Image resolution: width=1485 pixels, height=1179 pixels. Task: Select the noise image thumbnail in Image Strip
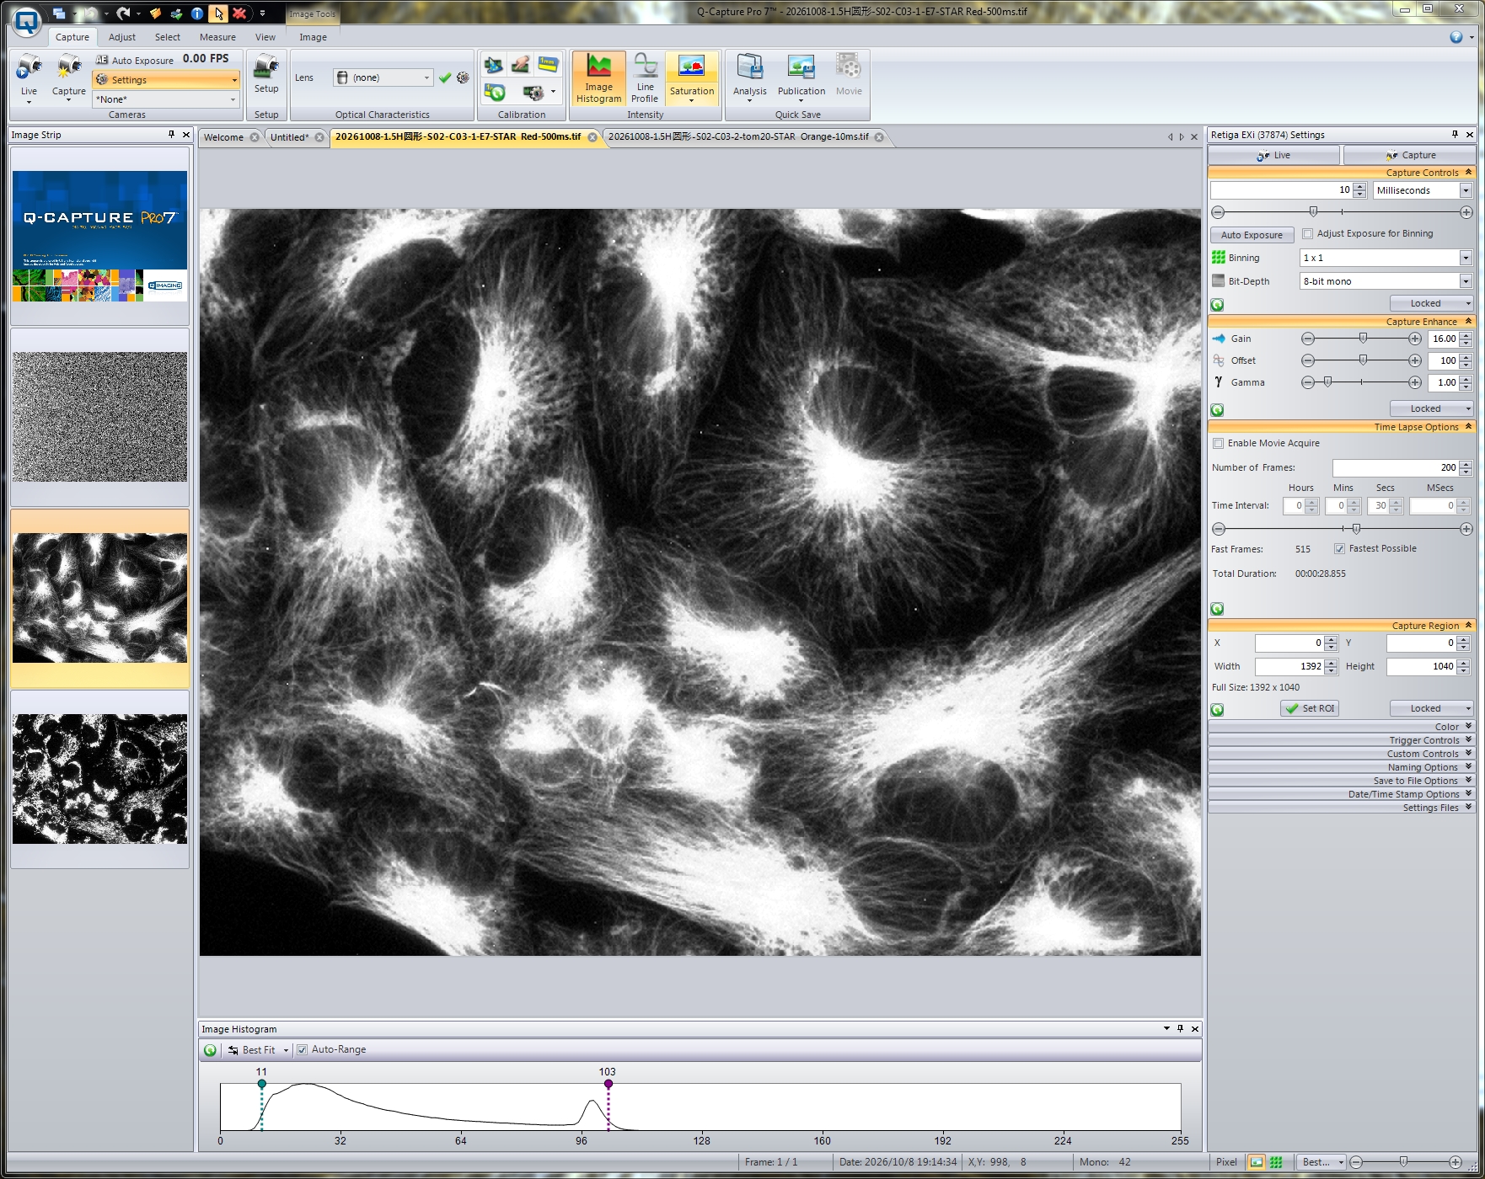[x=99, y=417]
